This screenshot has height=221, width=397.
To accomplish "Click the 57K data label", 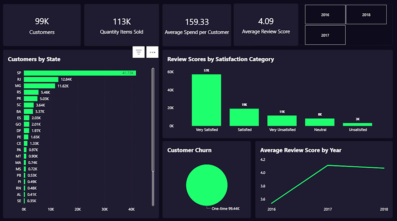I will (206, 71).
